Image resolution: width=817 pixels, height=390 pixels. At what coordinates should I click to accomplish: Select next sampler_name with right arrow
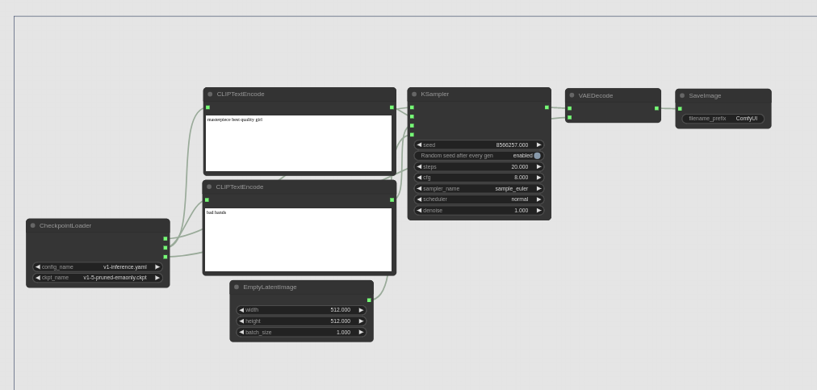(x=538, y=189)
